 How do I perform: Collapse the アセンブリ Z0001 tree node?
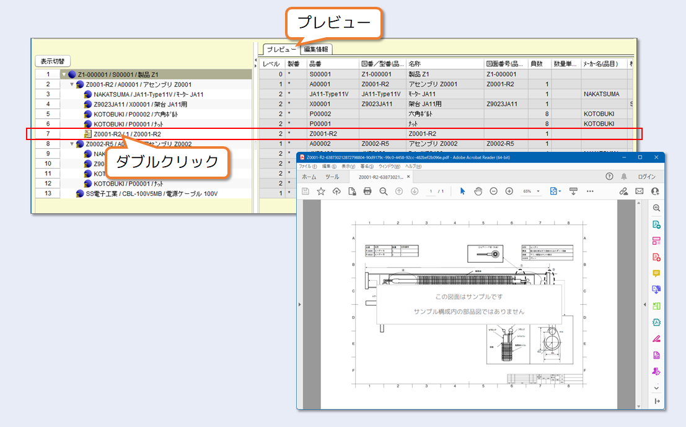(x=72, y=84)
